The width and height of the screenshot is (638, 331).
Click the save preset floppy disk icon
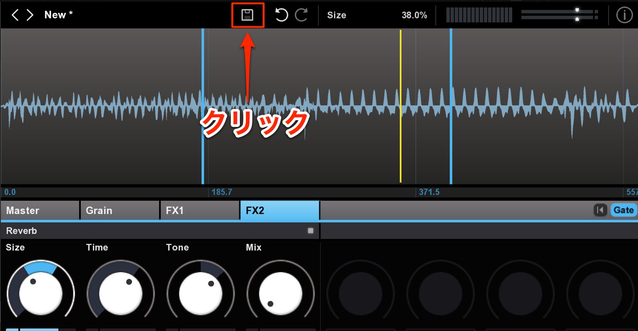(x=247, y=15)
